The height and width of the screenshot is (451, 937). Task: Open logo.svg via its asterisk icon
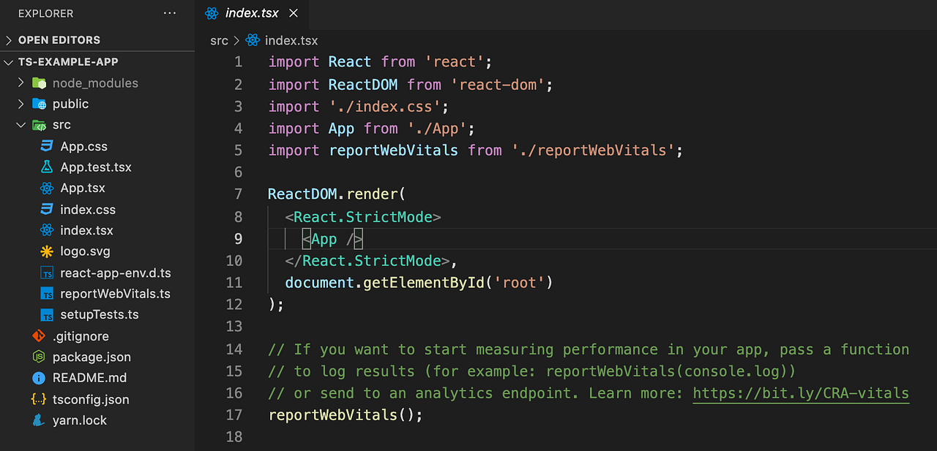45,251
